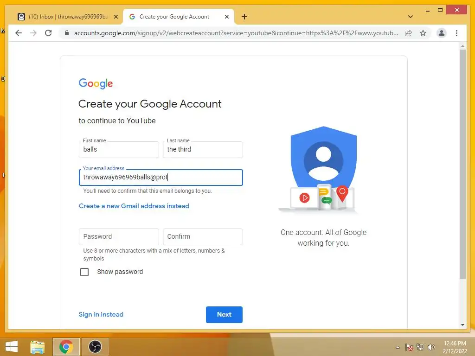
Task: Click the blue Next button
Action: [x=224, y=315]
